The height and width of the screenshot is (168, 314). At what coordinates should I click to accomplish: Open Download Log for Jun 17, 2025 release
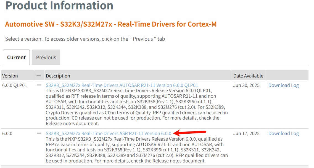coord(284,133)
